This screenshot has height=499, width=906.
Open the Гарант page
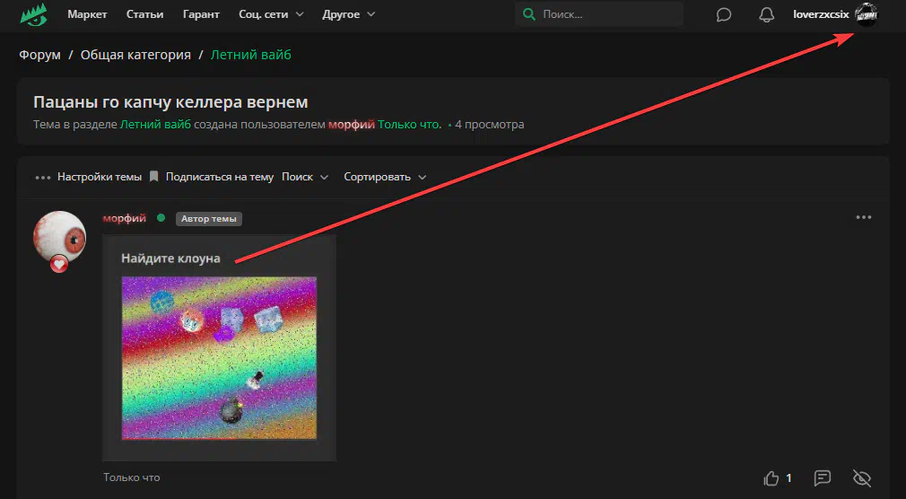pos(201,14)
